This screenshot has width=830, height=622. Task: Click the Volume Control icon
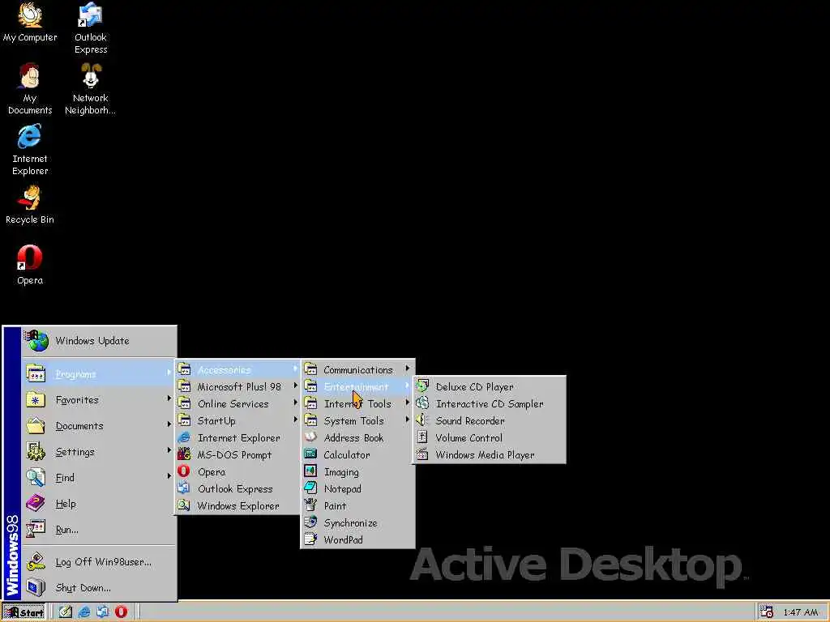pyautogui.click(x=422, y=437)
